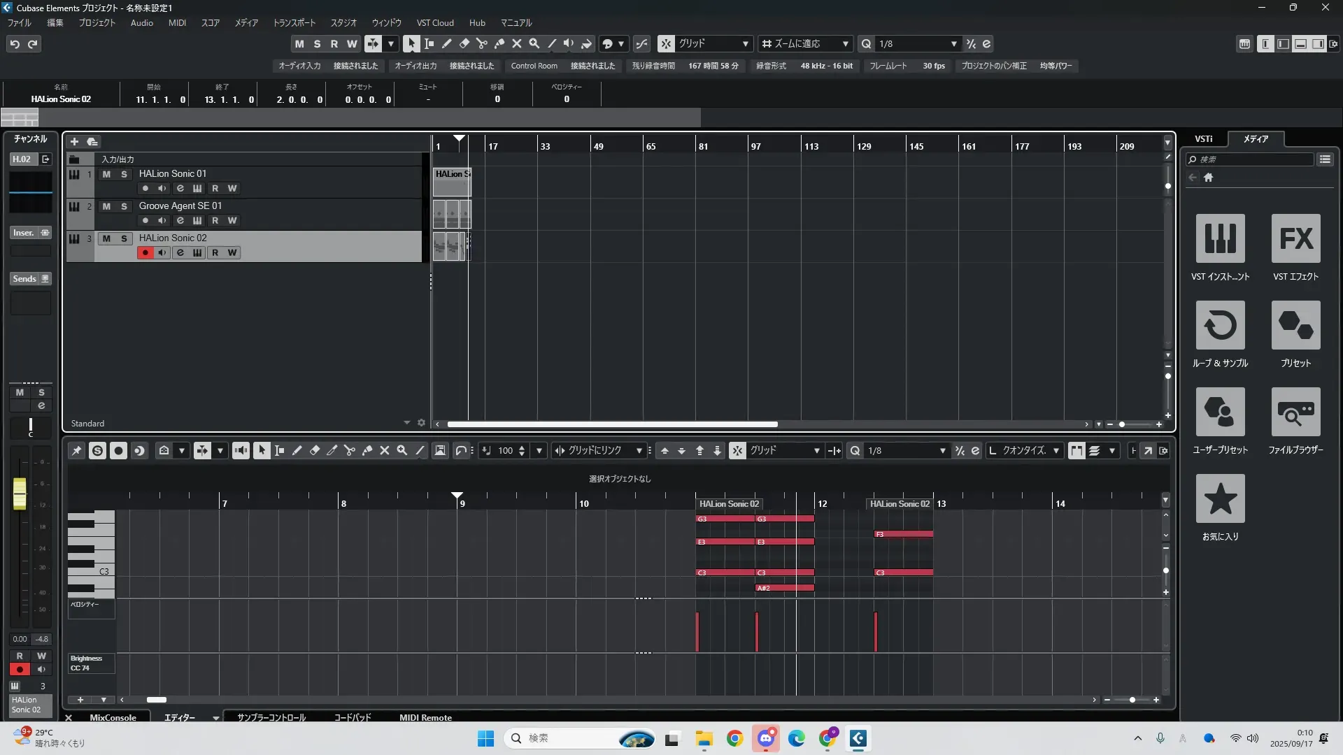Select the Glue tool in main toolbar
The image size is (1343, 755).
(x=499, y=43)
